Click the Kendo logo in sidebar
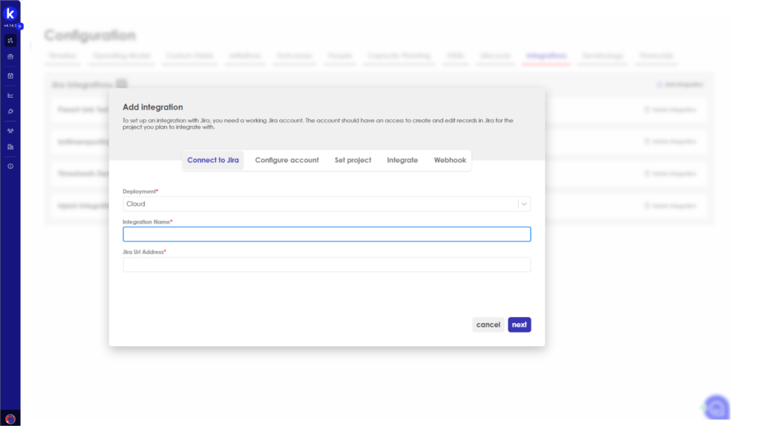Image resolution: width=760 pixels, height=426 pixels. point(10,13)
